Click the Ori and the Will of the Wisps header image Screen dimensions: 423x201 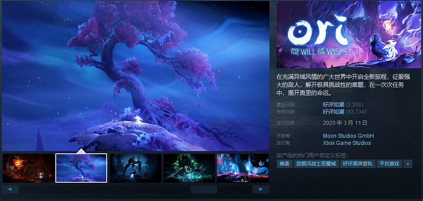coord(349,34)
